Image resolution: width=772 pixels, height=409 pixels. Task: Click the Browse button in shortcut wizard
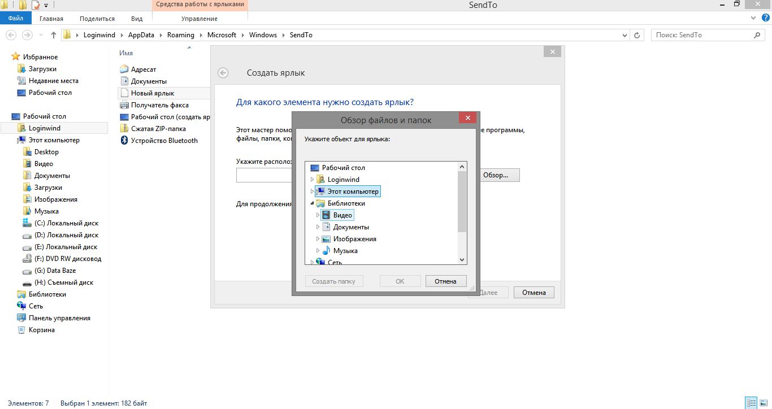pos(496,175)
